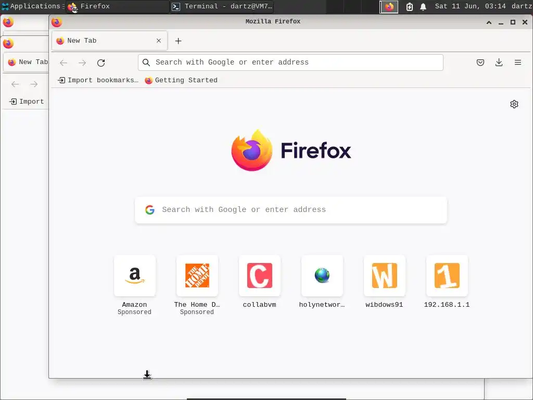Click Import in background Firefox window

pyautogui.click(x=27, y=102)
